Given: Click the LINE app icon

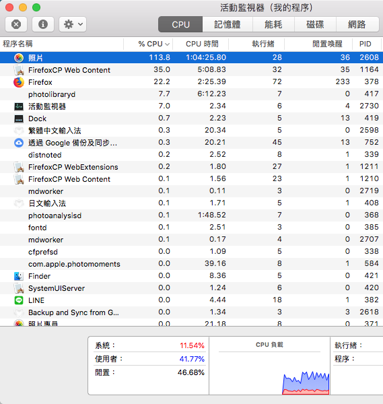Looking at the screenshot, I should pyautogui.click(x=19, y=300).
